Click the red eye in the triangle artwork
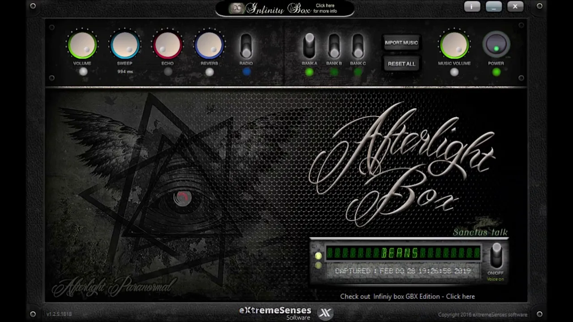 182,198
